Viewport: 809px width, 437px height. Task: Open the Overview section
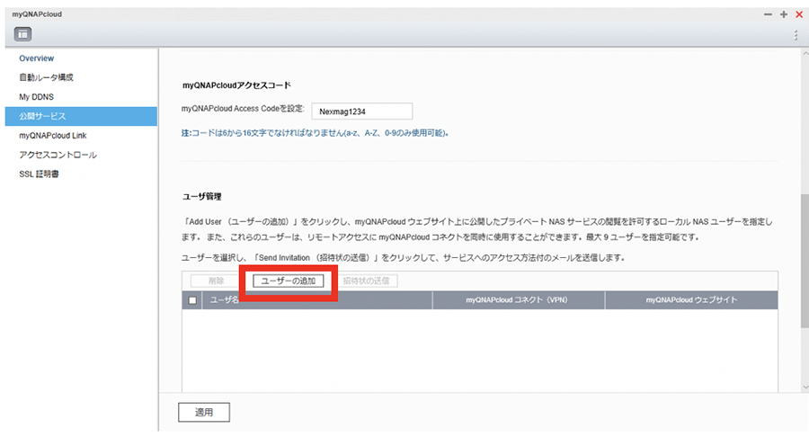pyautogui.click(x=36, y=58)
